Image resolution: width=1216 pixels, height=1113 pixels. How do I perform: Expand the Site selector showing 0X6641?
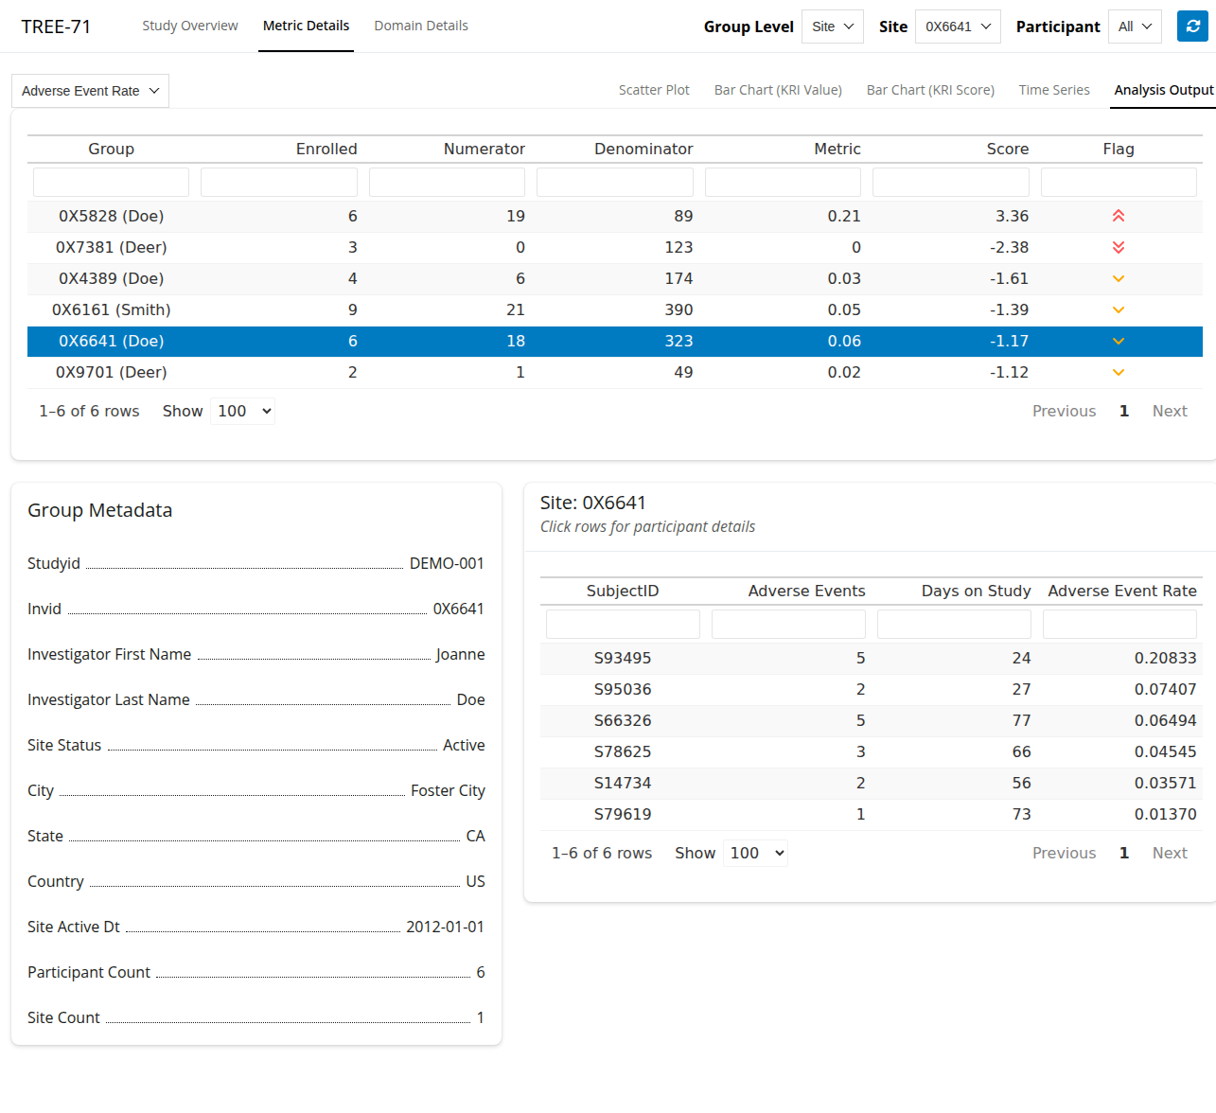(x=957, y=26)
